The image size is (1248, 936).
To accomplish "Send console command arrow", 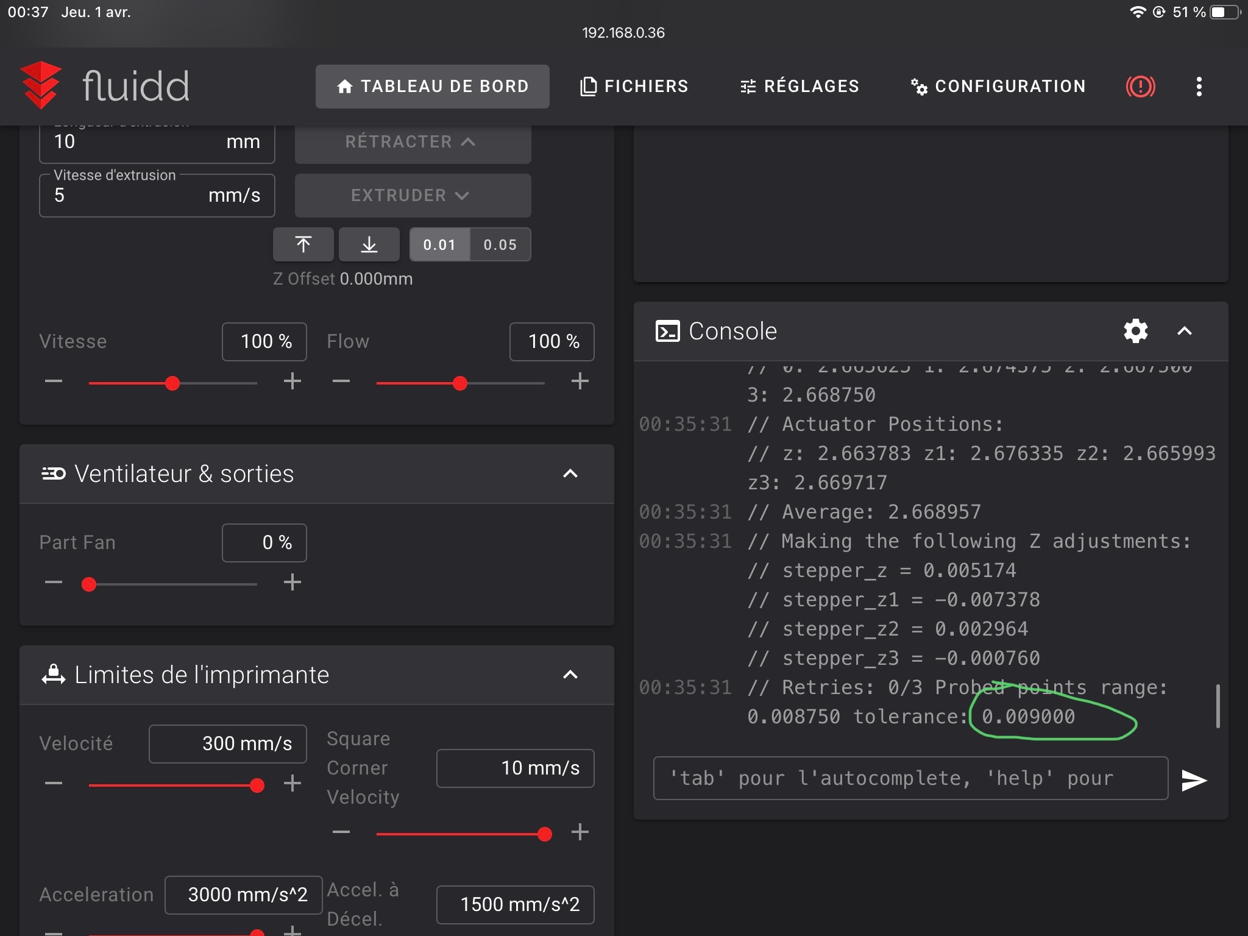I will [1194, 780].
